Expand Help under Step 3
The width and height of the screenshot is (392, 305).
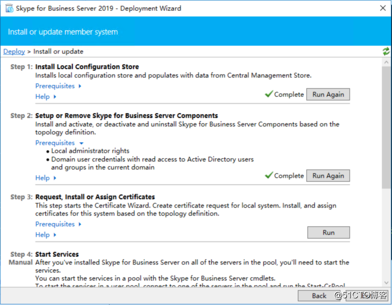[46, 235]
